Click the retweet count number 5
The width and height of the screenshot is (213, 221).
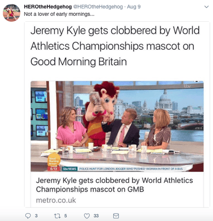pos(66,216)
